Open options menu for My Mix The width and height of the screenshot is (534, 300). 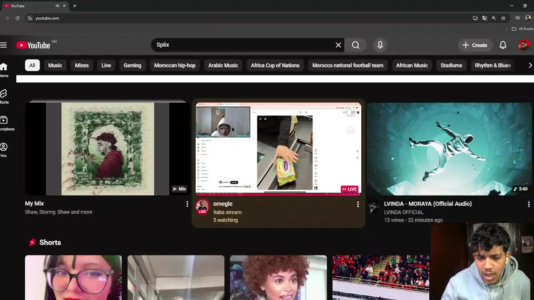(187, 204)
